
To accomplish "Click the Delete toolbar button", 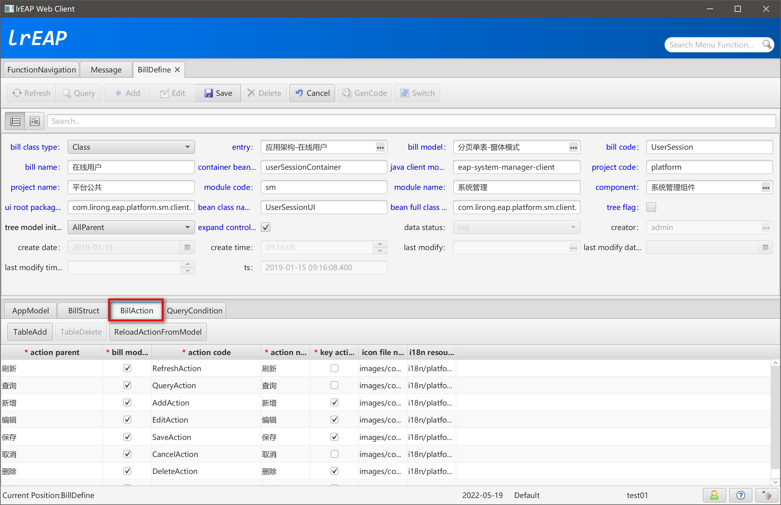I will [x=264, y=93].
